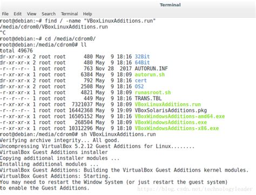Click the file size 16442368

(81, 110)
